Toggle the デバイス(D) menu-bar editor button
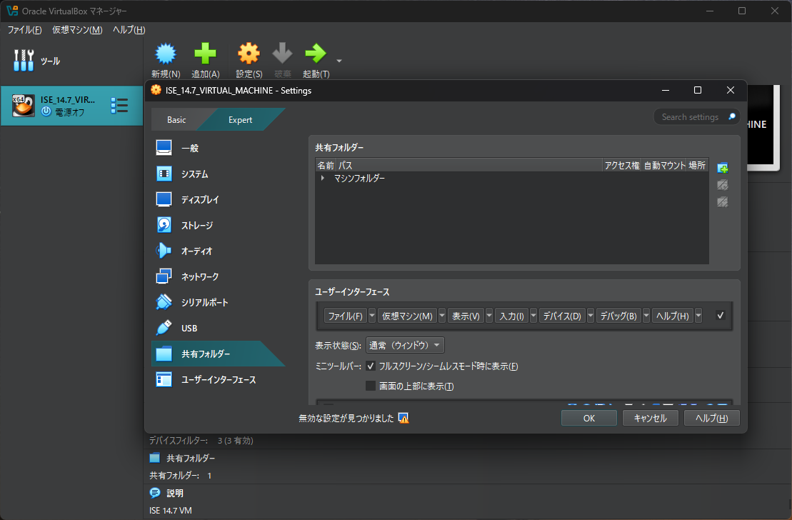Image resolution: width=792 pixels, height=520 pixels. (562, 316)
